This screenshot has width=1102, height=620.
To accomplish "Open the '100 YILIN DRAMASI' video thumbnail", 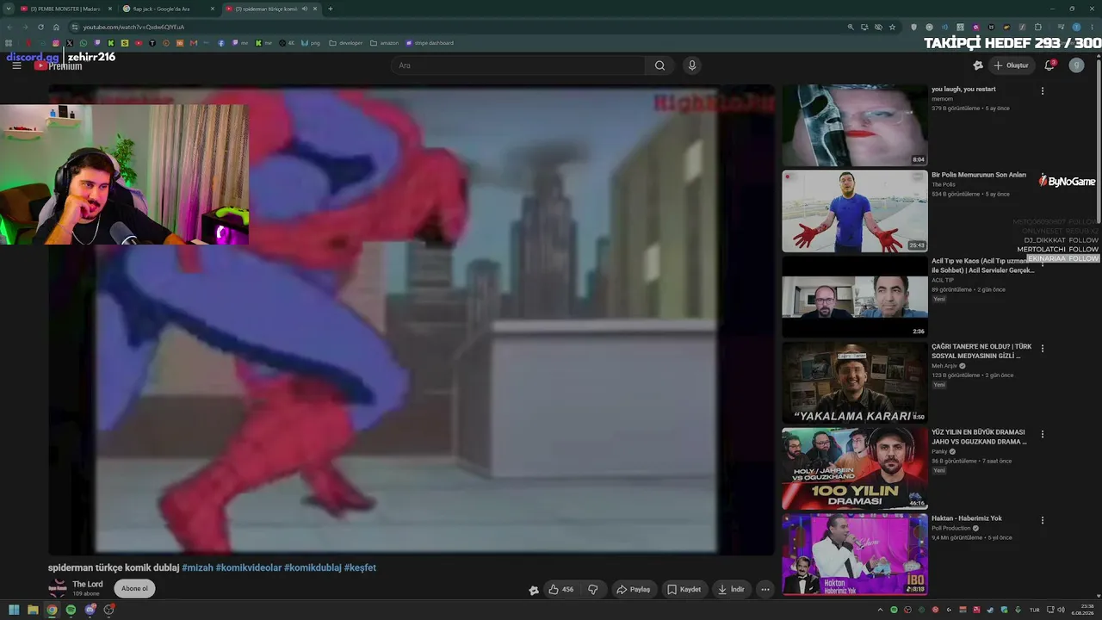I will (x=854, y=469).
